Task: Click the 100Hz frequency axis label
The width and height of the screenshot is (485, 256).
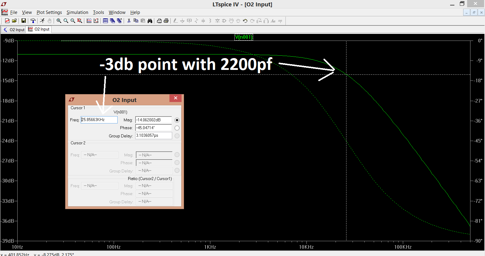Action: point(114,247)
